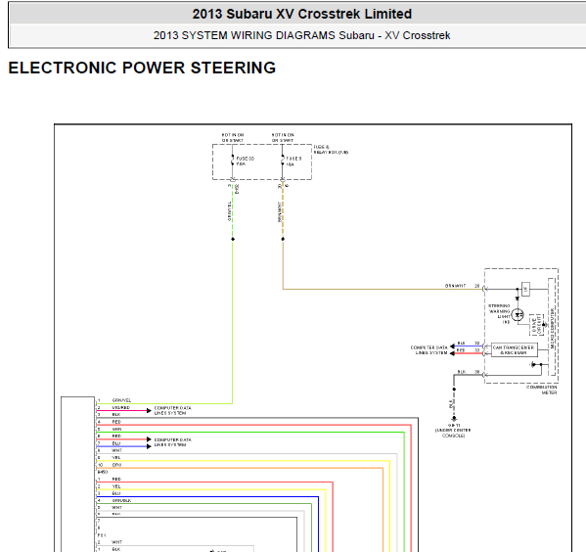Click the splice dot on green/yellow wire
This screenshot has height=552, width=586.
[233, 239]
